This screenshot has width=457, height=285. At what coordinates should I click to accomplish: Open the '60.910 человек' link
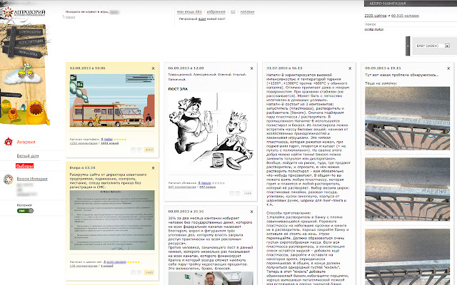click(405, 16)
